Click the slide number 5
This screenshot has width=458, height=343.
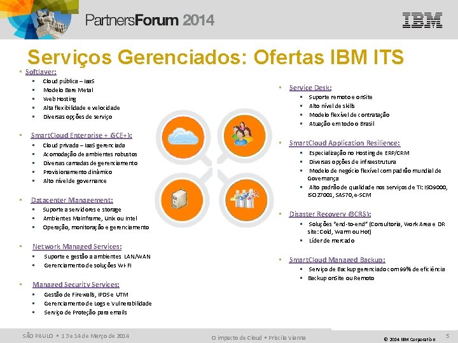click(x=448, y=336)
